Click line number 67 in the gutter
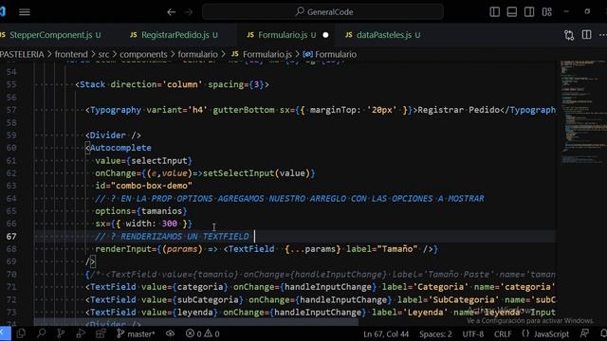 pyautogui.click(x=11, y=236)
